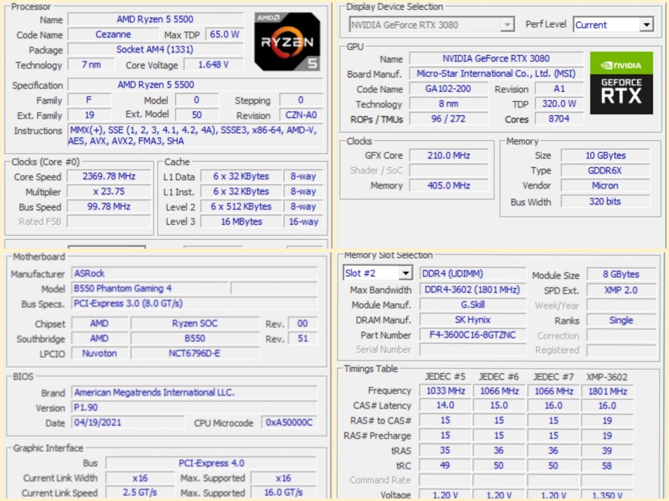Click the Ext. Model value 50
The height and width of the screenshot is (501, 669).
(197, 115)
